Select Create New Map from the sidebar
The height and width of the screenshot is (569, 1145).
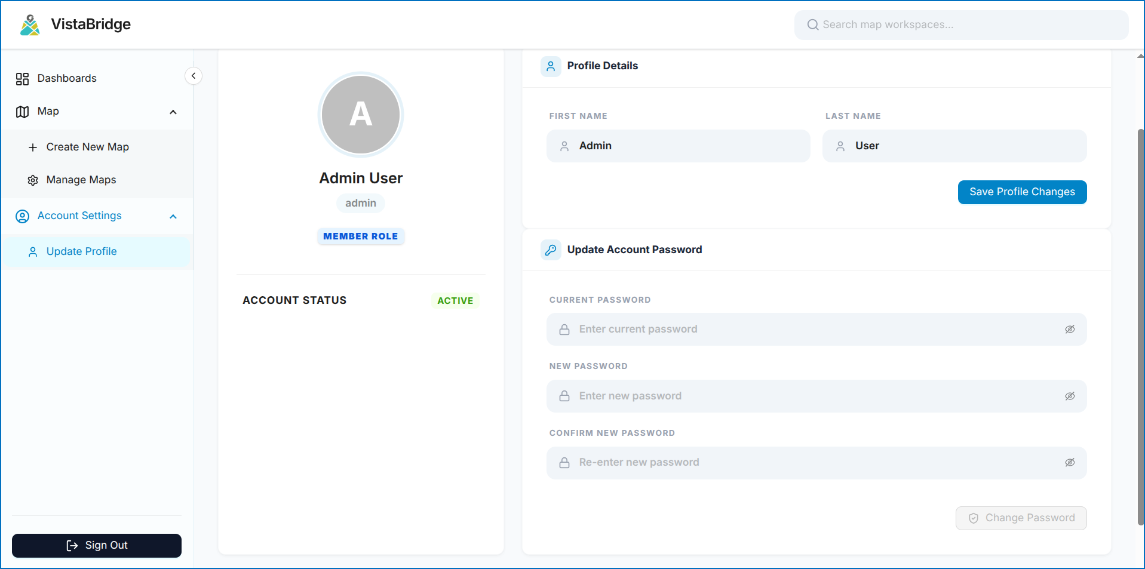tap(97, 147)
